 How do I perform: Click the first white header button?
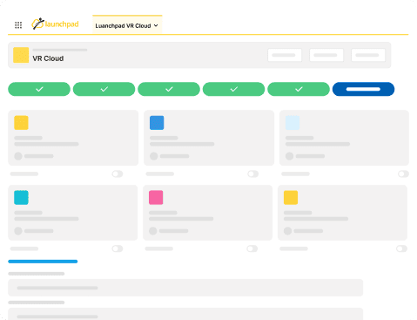coord(285,55)
